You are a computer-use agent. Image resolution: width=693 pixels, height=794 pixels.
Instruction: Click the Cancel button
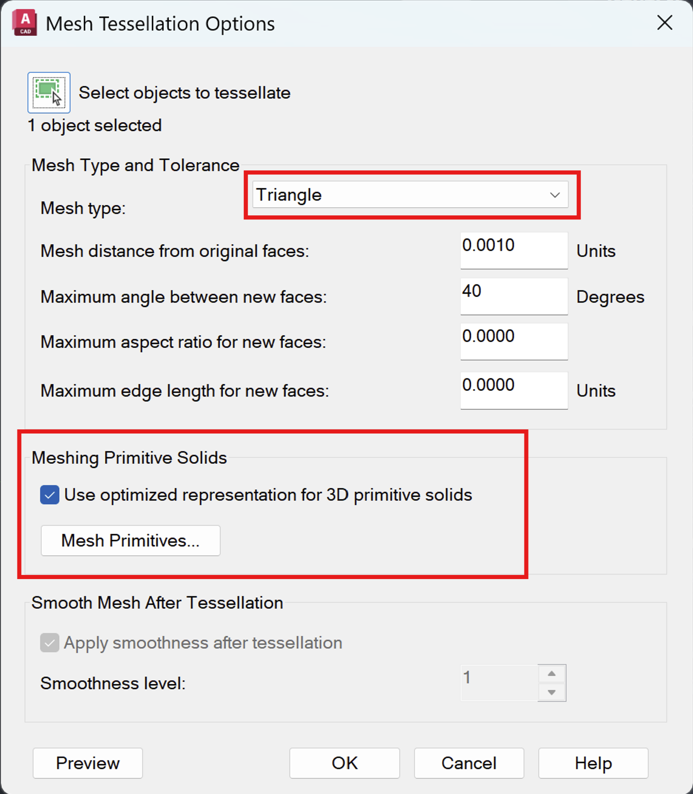pyautogui.click(x=469, y=763)
